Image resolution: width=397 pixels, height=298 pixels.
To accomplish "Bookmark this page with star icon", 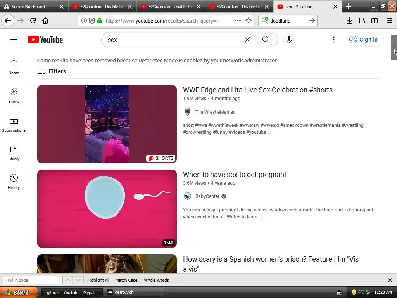I will (249, 21).
